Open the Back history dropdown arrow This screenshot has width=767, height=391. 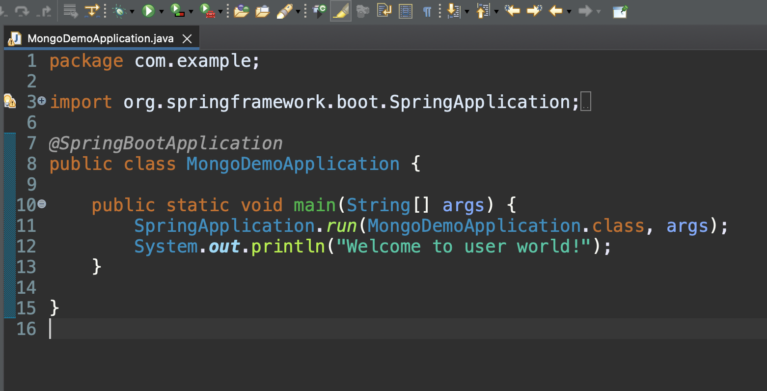pos(569,11)
